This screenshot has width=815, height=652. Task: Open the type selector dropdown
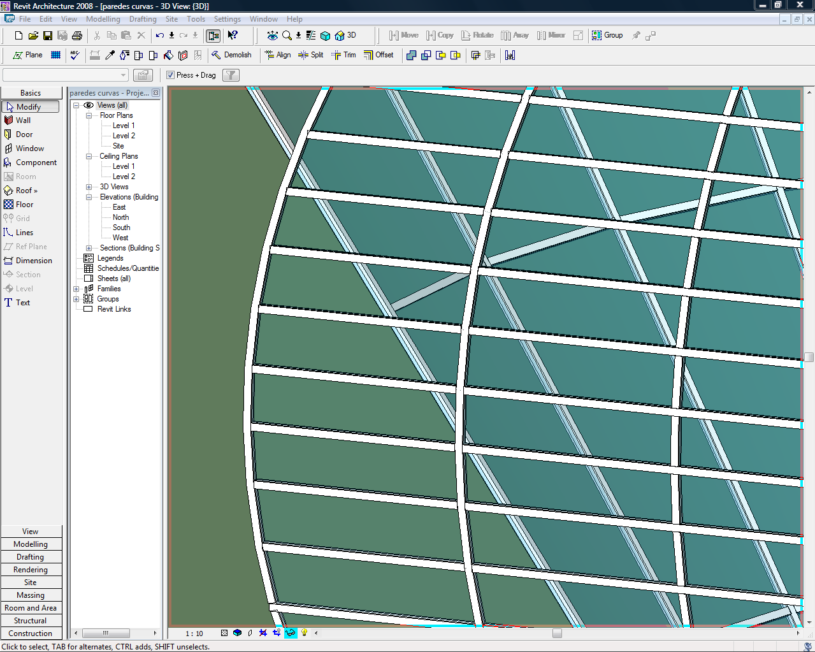click(124, 75)
